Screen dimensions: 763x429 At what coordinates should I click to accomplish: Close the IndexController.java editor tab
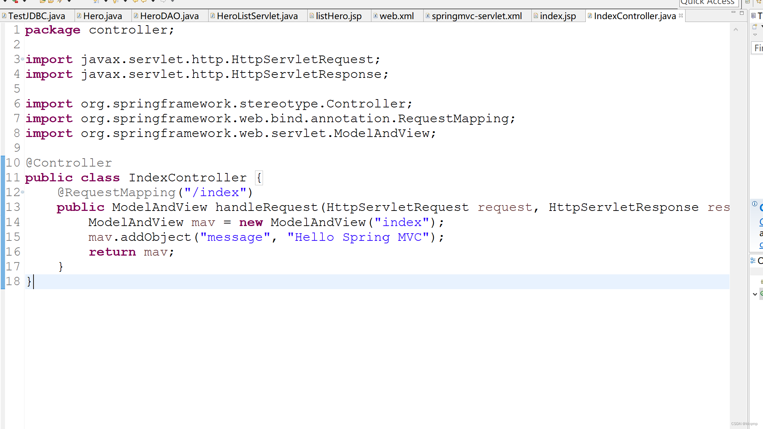coord(681,16)
